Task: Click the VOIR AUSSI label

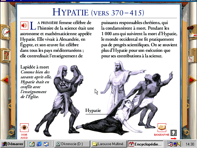Action: point(24,136)
